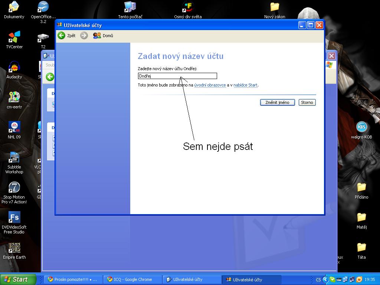This screenshot has height=285, width=380.
Task: Maximize the Uživatelské účty window
Action: tap(311, 25)
